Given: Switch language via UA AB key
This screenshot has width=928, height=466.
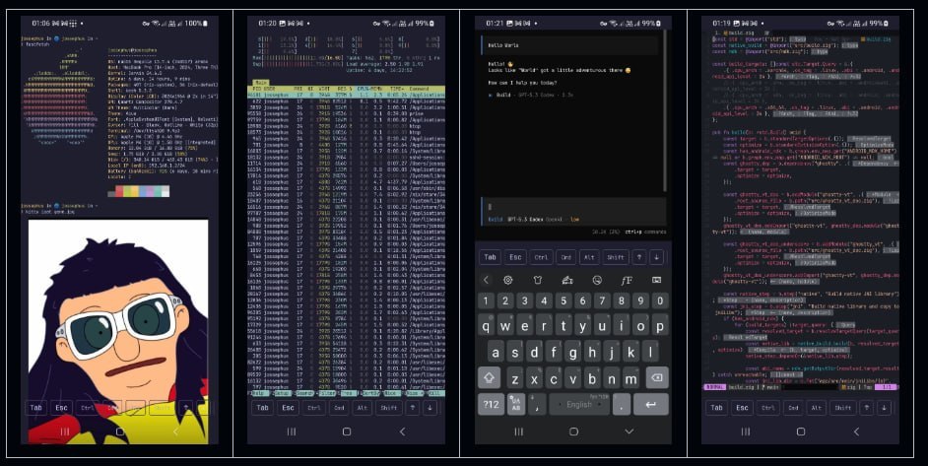Looking at the screenshot, I should pos(516,404).
